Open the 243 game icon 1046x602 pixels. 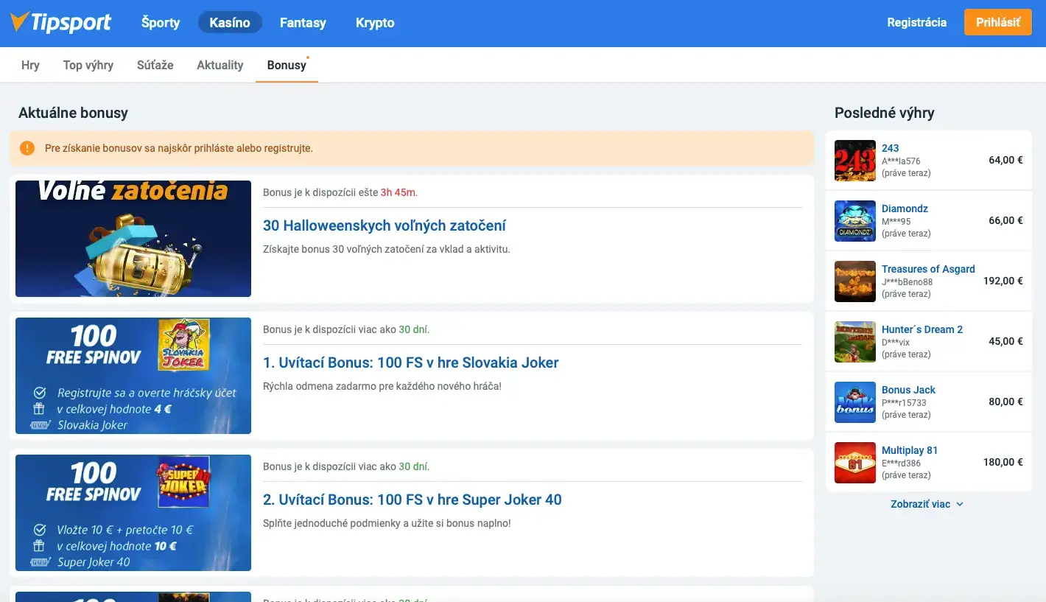coord(854,161)
